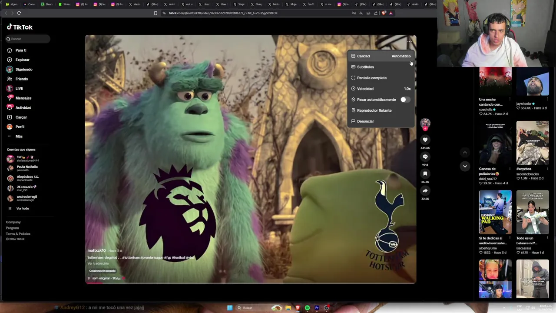This screenshot has width=556, height=313.
Task: Switch to the 'Sharp' X browser tab
Action: [x=257, y=4]
